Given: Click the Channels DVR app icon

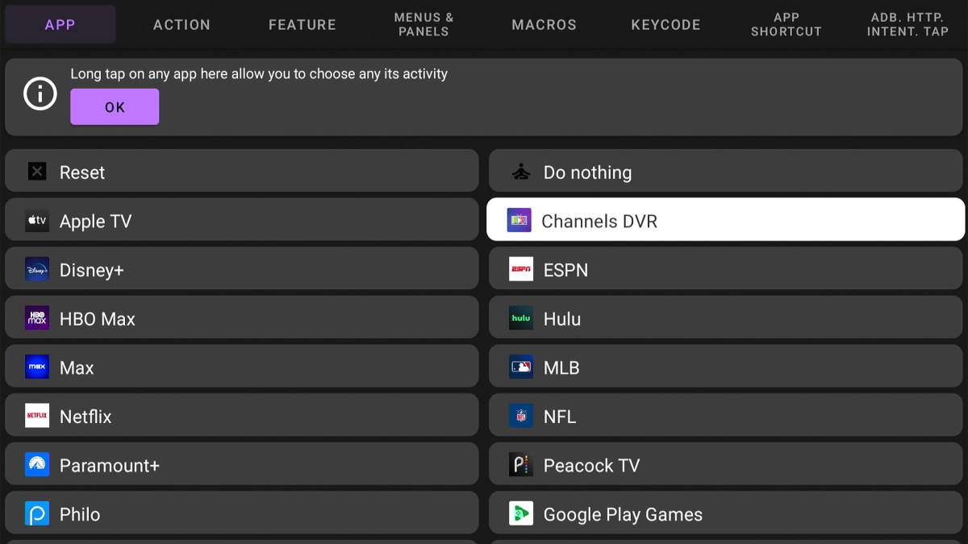Looking at the screenshot, I should tap(519, 221).
